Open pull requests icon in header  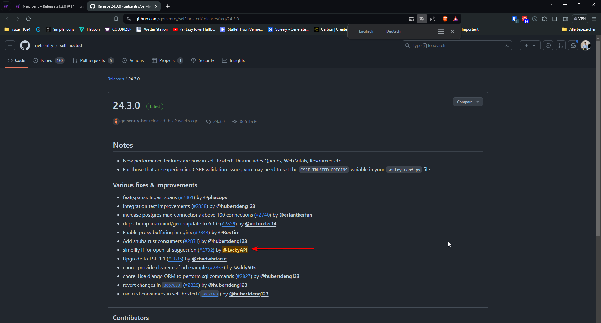point(561,45)
